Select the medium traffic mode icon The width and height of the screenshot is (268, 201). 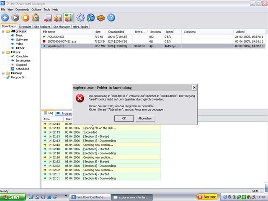click(58, 18)
